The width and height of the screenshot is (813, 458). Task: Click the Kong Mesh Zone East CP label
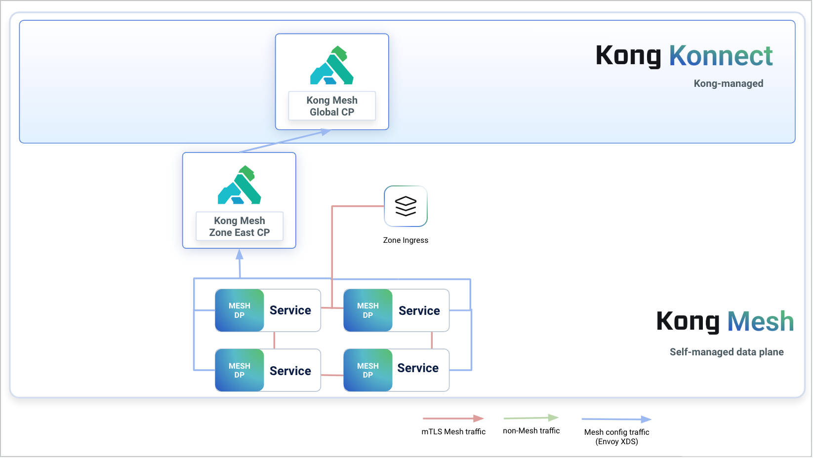point(240,227)
